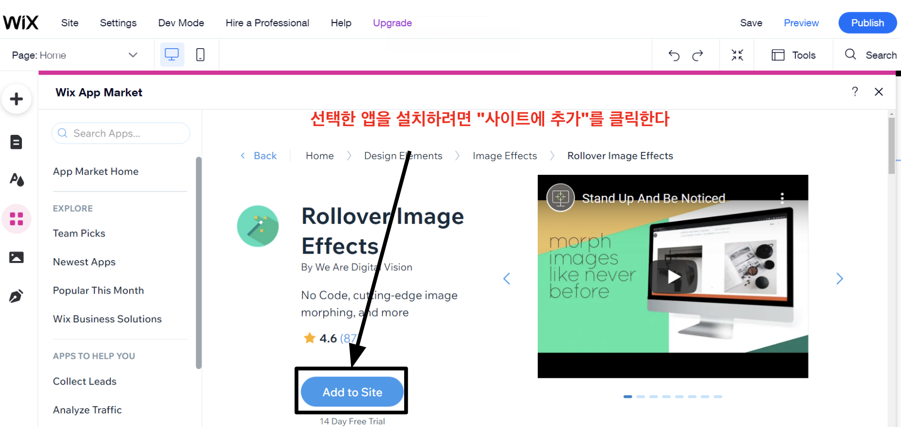901x427 pixels.
Task: Click the Rollover Image Effects app icon
Action: (x=258, y=226)
